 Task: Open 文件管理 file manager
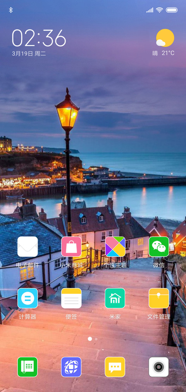[x=159, y=298]
